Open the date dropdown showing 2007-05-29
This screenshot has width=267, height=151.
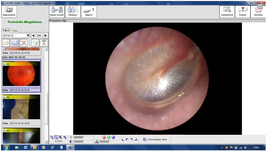pyautogui.click(x=28, y=35)
